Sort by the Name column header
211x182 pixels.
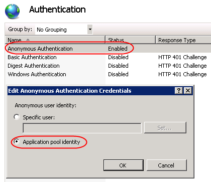pos(55,40)
